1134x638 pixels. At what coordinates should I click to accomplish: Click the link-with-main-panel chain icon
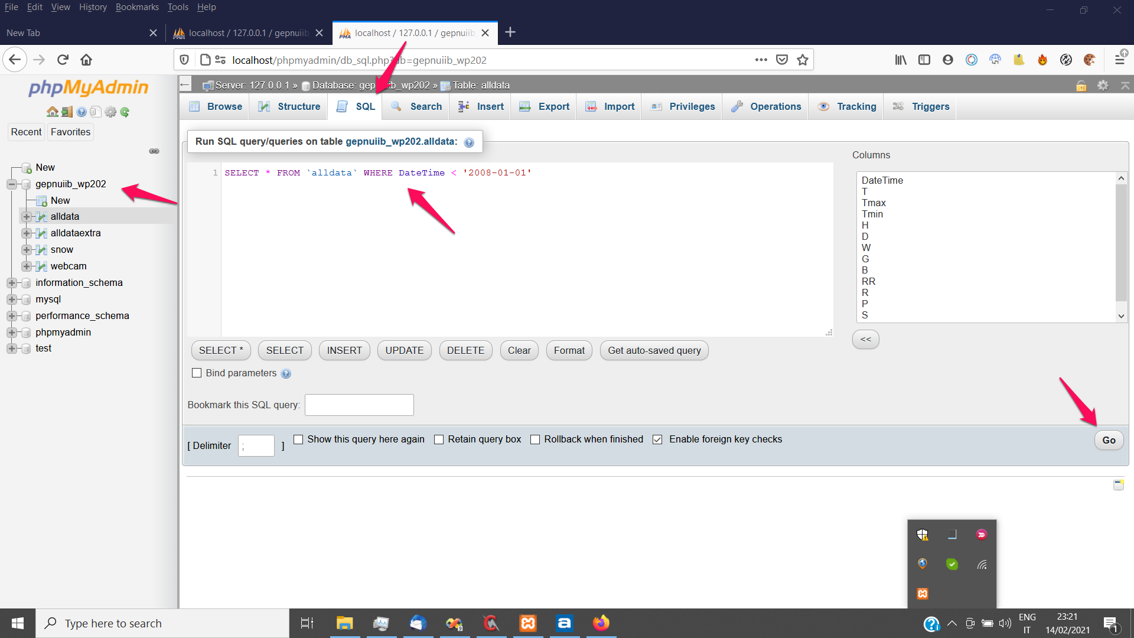(154, 151)
